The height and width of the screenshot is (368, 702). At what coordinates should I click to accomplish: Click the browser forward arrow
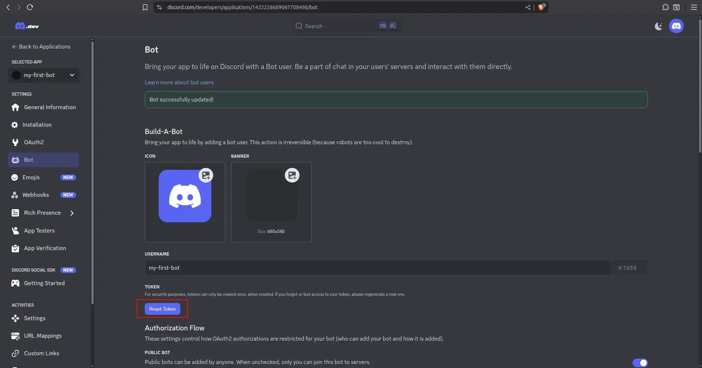click(19, 7)
